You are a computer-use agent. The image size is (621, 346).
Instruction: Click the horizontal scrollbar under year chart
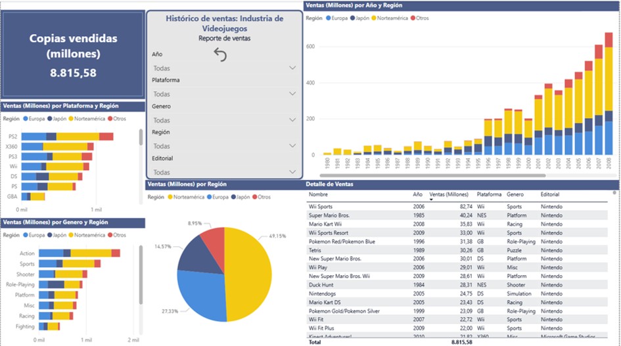pyautogui.click(x=427, y=175)
